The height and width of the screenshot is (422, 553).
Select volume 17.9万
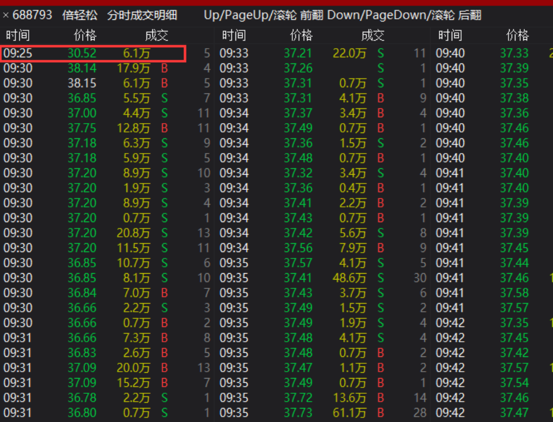(134, 68)
